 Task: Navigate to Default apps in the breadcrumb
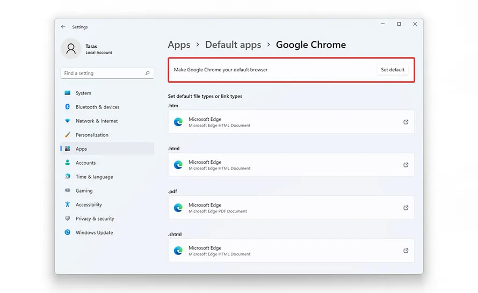[x=233, y=45]
